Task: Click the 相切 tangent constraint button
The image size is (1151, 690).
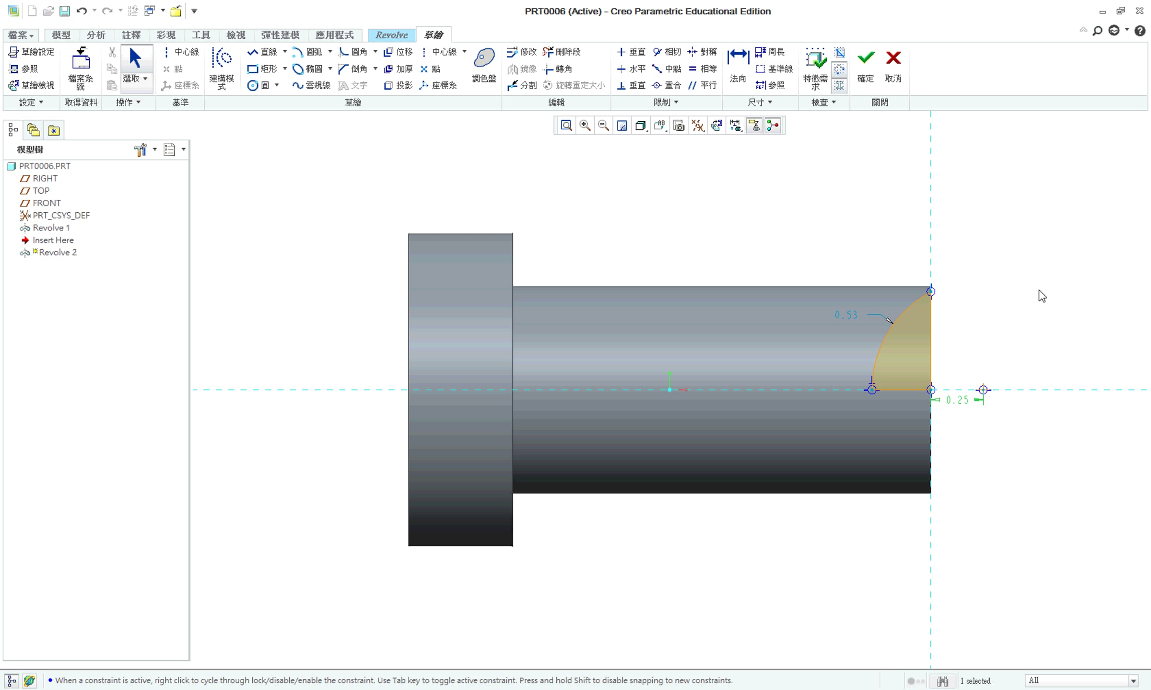Action: (667, 52)
